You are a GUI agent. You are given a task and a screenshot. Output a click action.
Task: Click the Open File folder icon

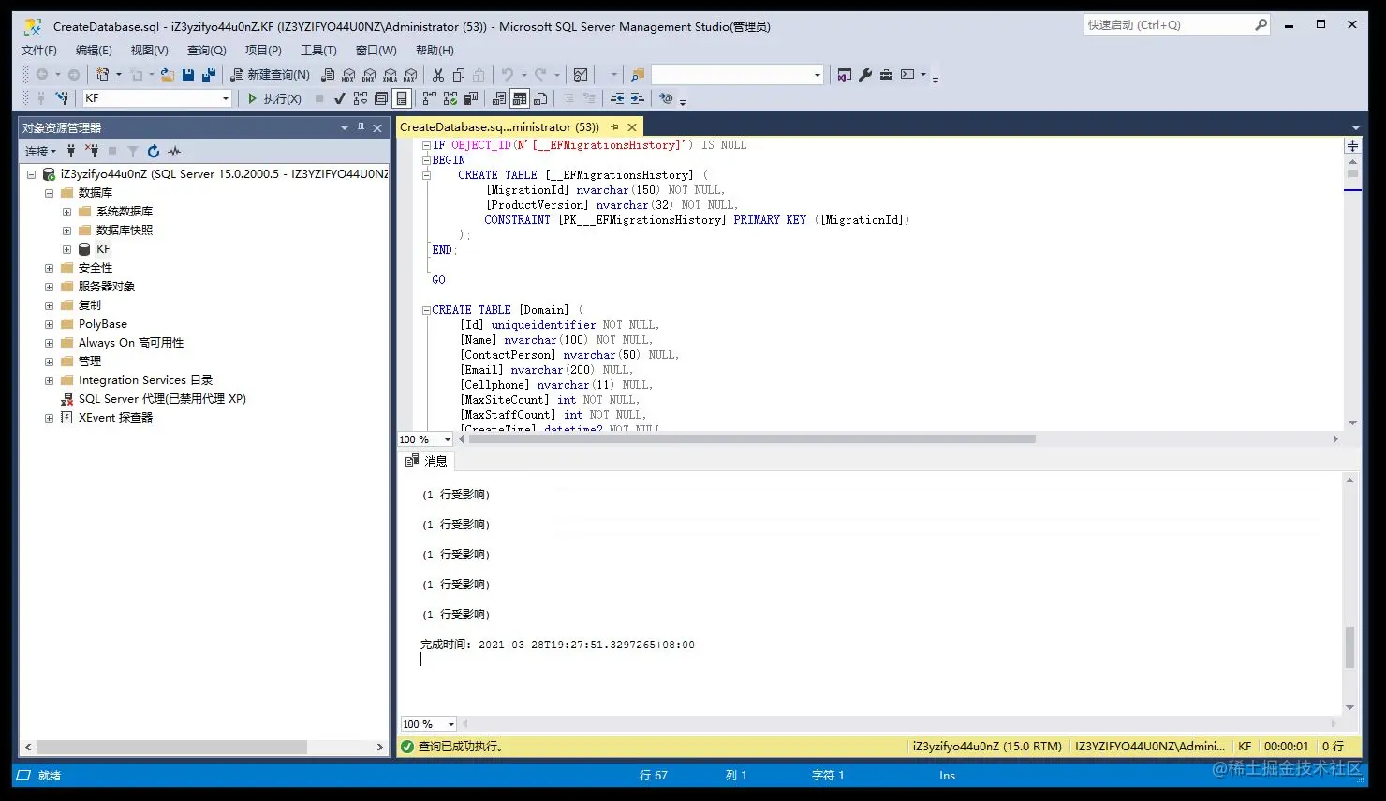[168, 75]
